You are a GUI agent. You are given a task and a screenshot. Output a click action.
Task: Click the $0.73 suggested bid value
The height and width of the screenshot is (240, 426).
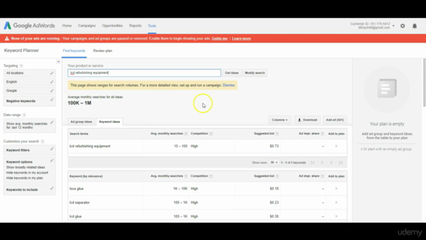pos(274,146)
